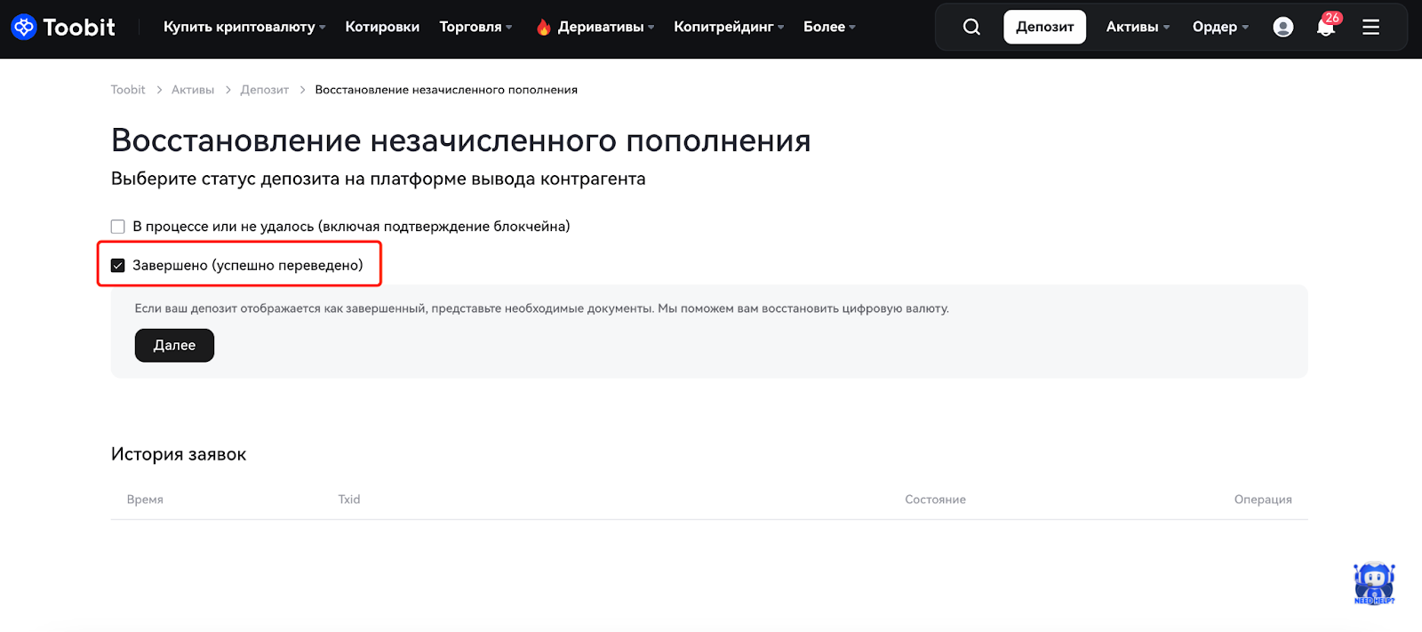Expand the 'Копитрейдинг' dropdown menu

[729, 27]
